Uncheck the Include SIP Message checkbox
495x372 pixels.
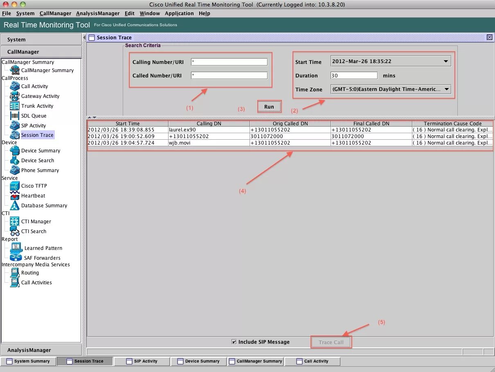[x=234, y=342]
